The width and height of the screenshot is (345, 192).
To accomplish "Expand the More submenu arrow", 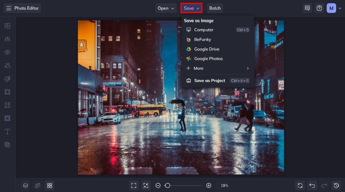I will (248, 68).
